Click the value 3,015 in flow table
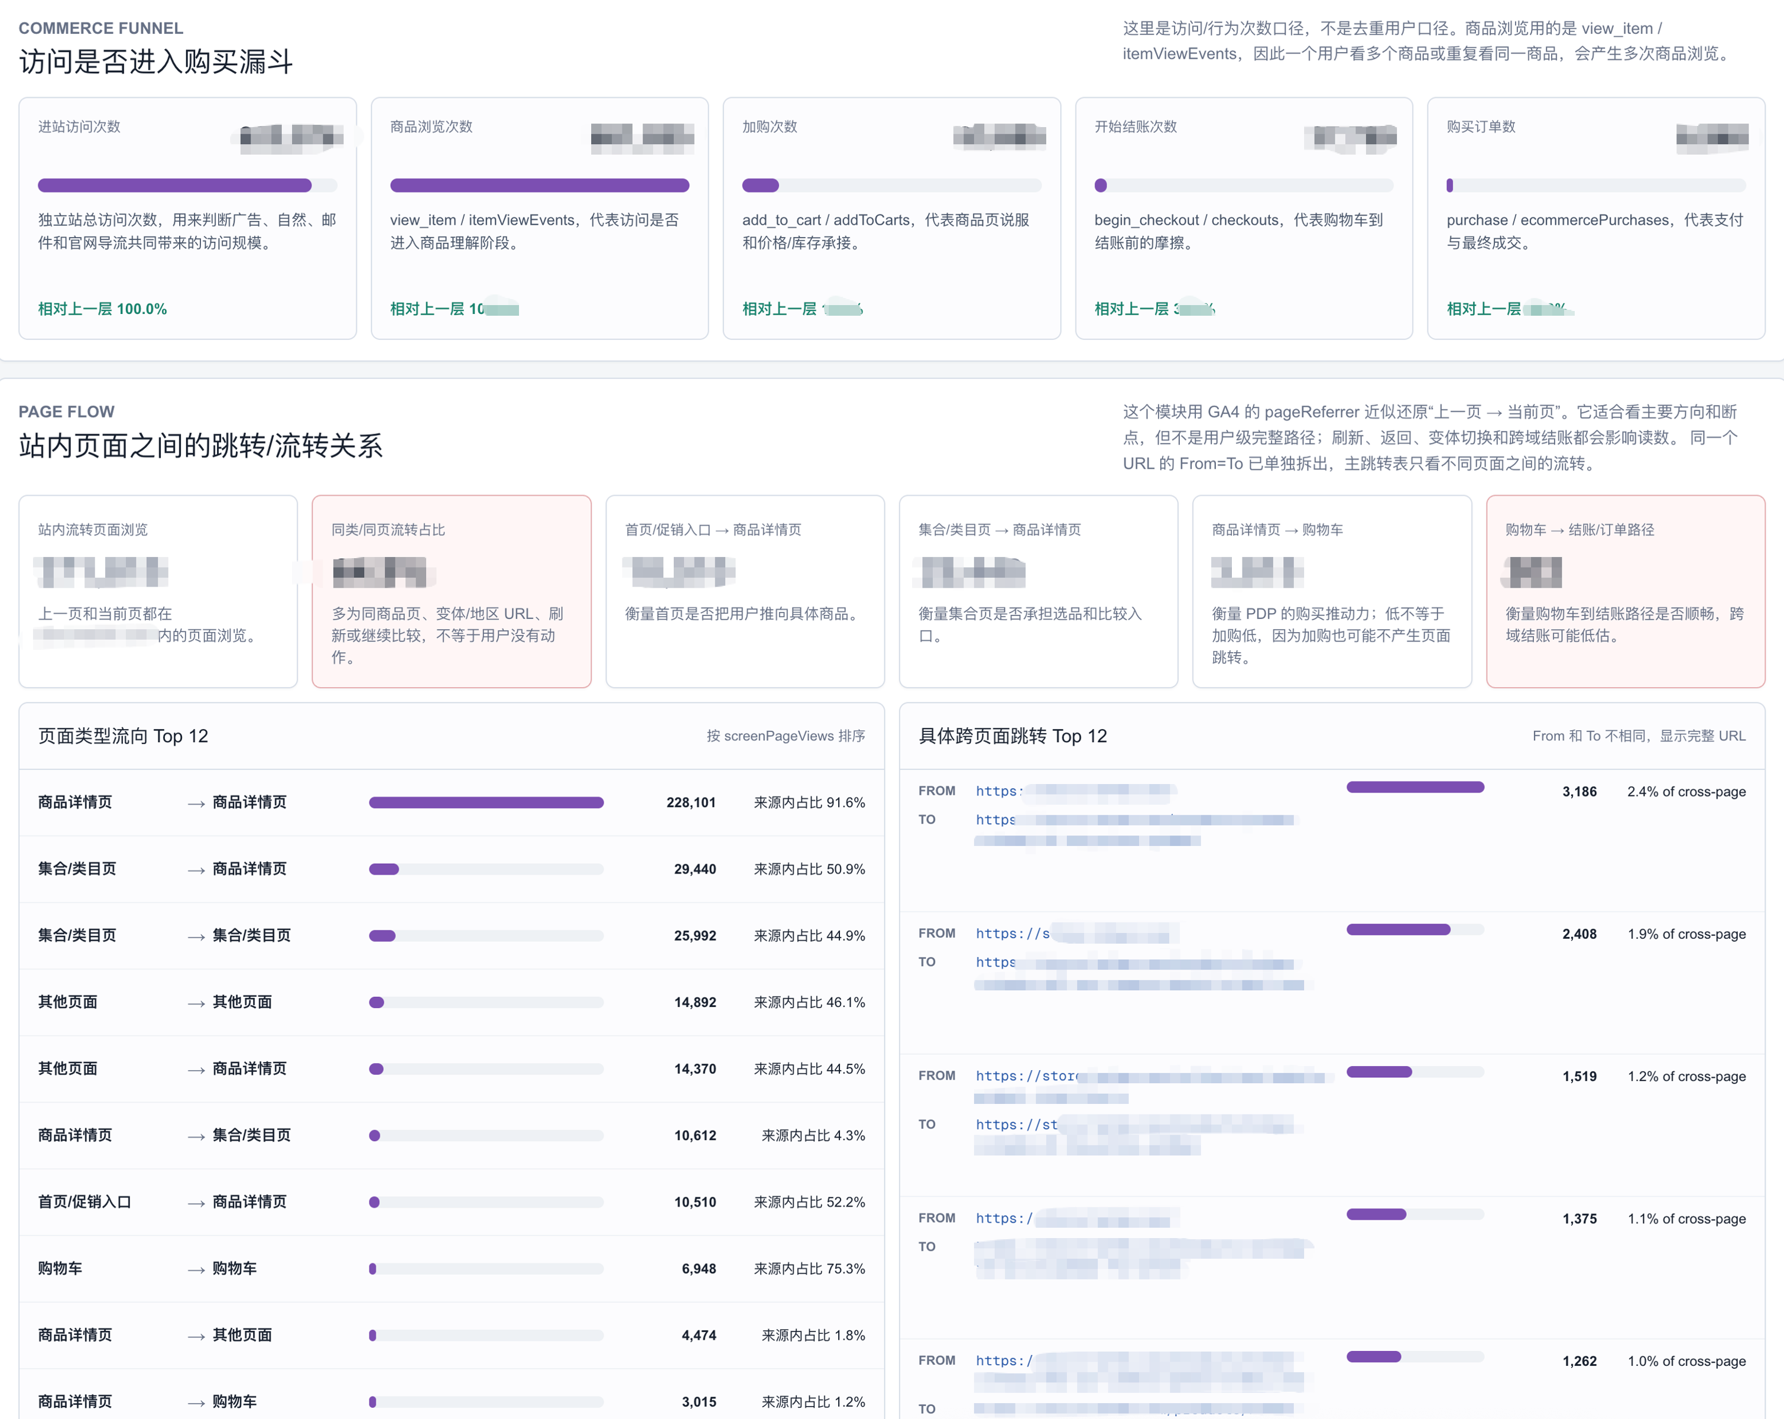Screen dimensions: 1784x1419 698,1402
